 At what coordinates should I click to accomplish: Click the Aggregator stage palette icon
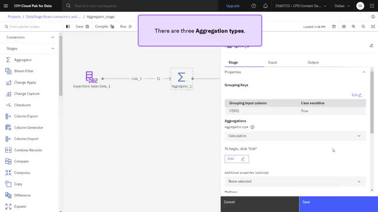tap(8, 59)
